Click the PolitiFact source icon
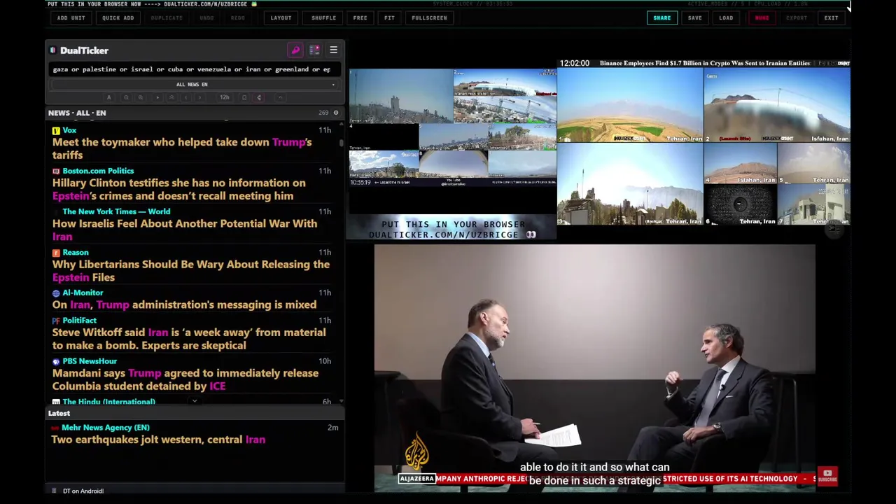 click(56, 321)
